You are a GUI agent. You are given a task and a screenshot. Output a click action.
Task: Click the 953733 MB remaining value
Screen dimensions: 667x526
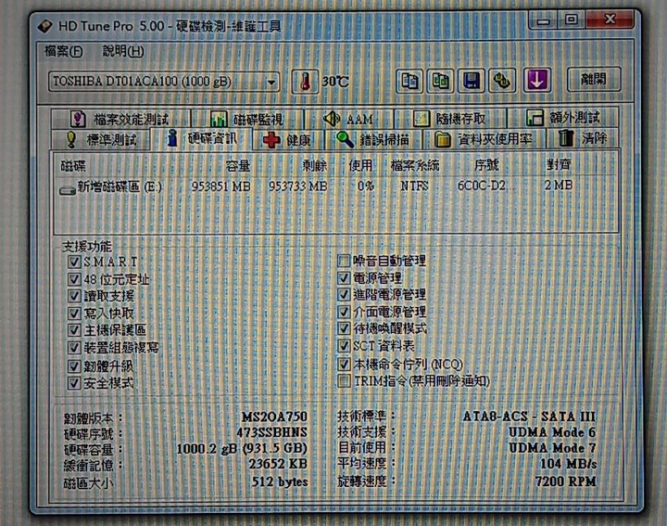[297, 186]
